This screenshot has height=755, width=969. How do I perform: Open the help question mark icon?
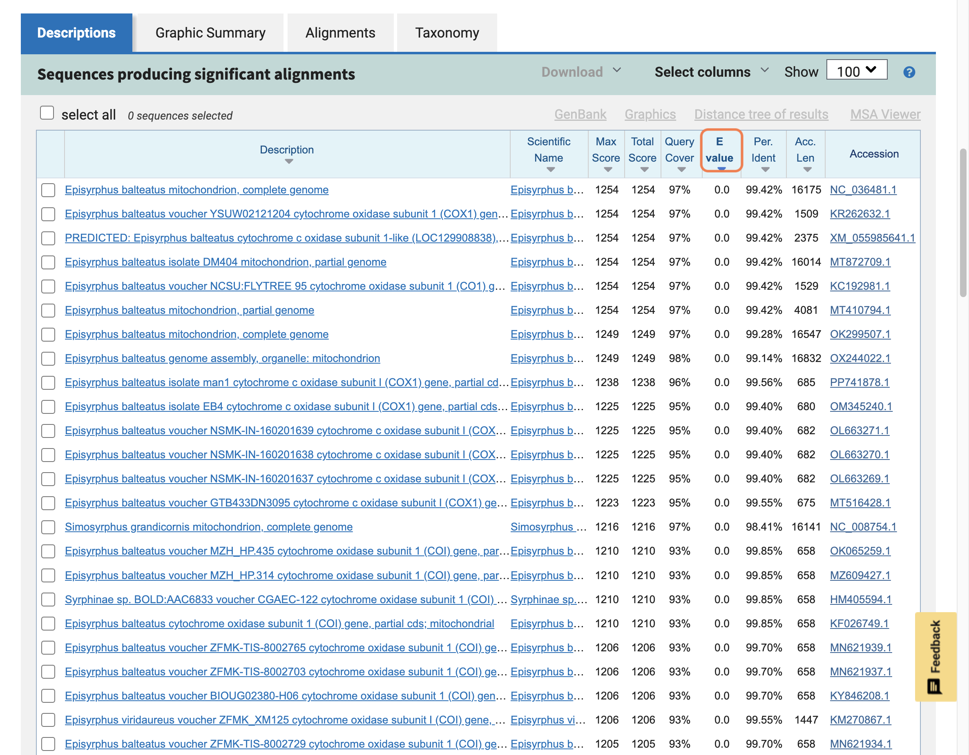(x=909, y=72)
